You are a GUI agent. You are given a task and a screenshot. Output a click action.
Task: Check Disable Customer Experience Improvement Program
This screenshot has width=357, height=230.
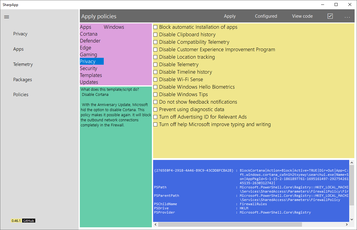(155, 50)
